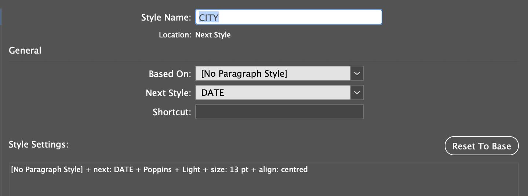The width and height of the screenshot is (528, 196).
Task: Click the Reset To Base button
Action: 481,146
